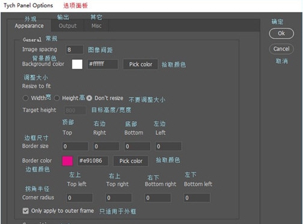
Task: Click the #ffffff background hex field
Action: point(102,64)
